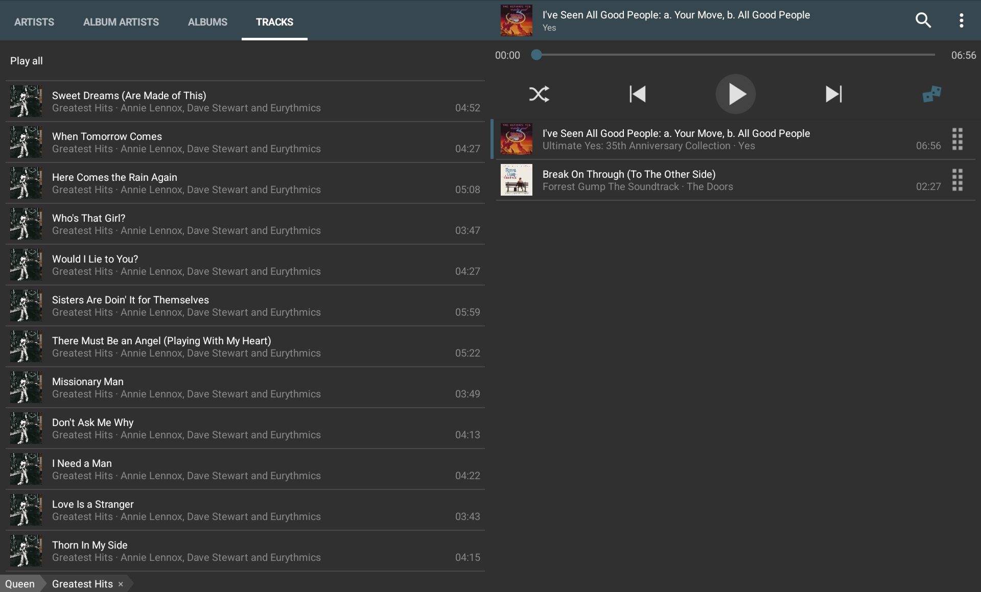Select the Album Artists tab
This screenshot has width=981, height=592.
(121, 22)
